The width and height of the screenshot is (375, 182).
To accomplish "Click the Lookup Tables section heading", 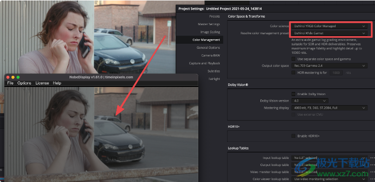I will click(238, 148).
